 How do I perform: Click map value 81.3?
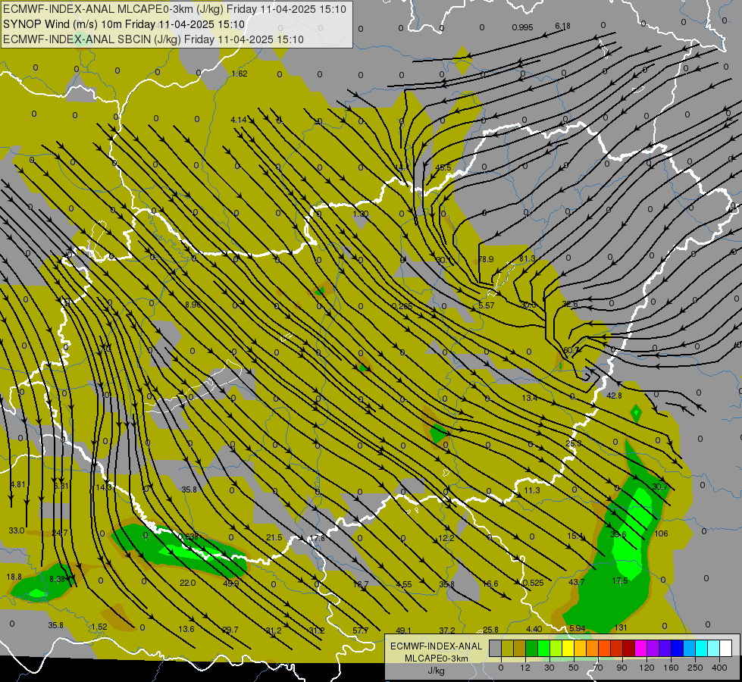pyautogui.click(x=528, y=258)
